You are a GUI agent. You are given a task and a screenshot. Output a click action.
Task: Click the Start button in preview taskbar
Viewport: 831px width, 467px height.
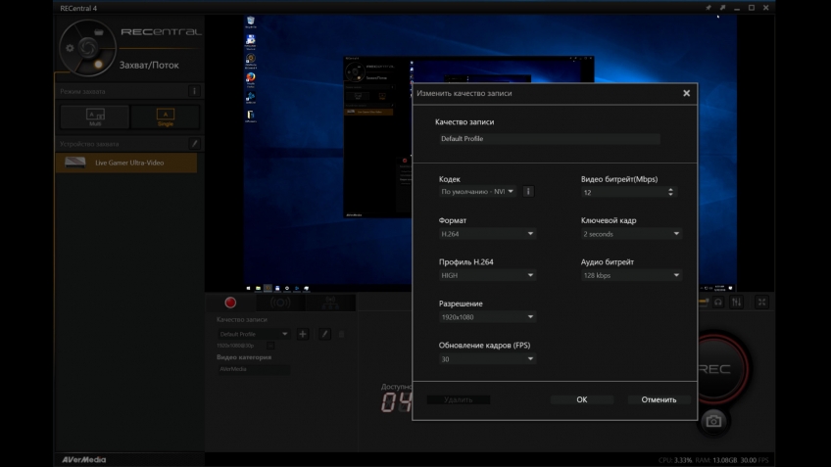pos(248,289)
